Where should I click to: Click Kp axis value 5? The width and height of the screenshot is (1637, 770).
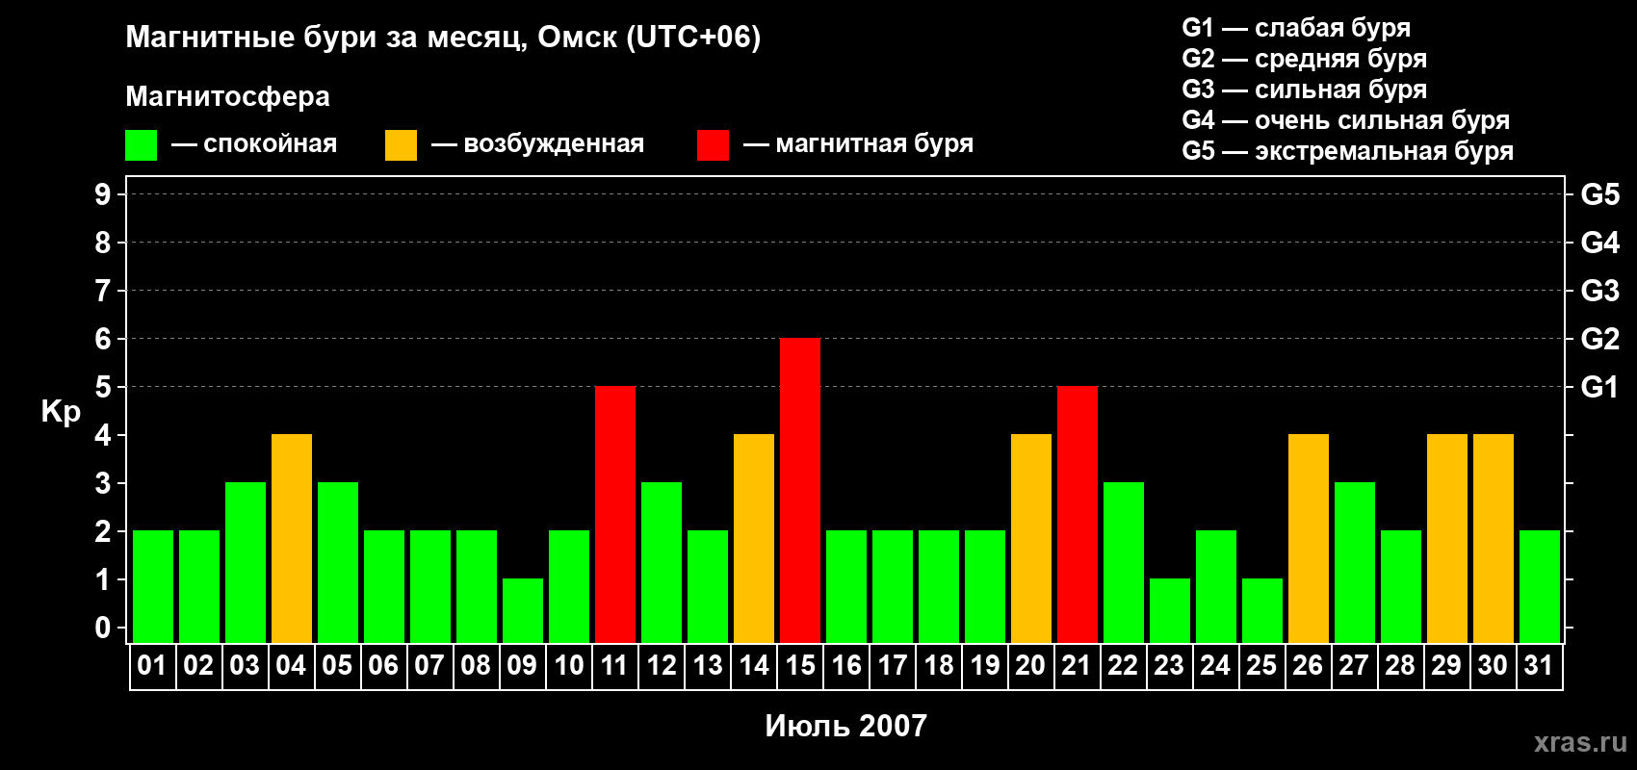tap(103, 387)
